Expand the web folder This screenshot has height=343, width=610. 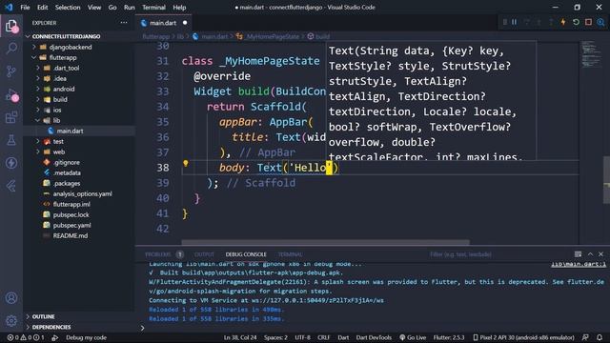59,152
